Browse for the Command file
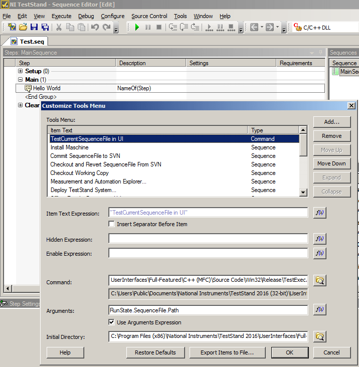 click(x=320, y=280)
